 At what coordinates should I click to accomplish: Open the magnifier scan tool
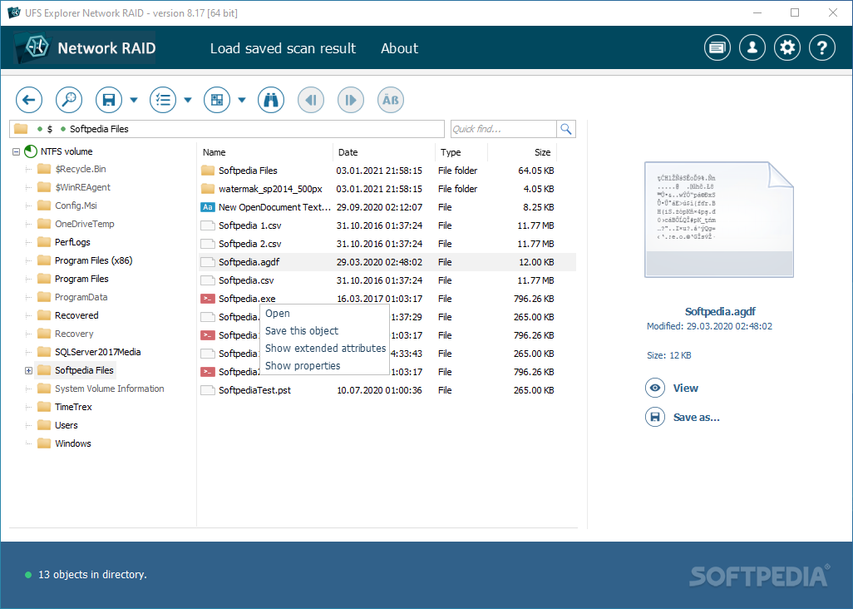[69, 100]
